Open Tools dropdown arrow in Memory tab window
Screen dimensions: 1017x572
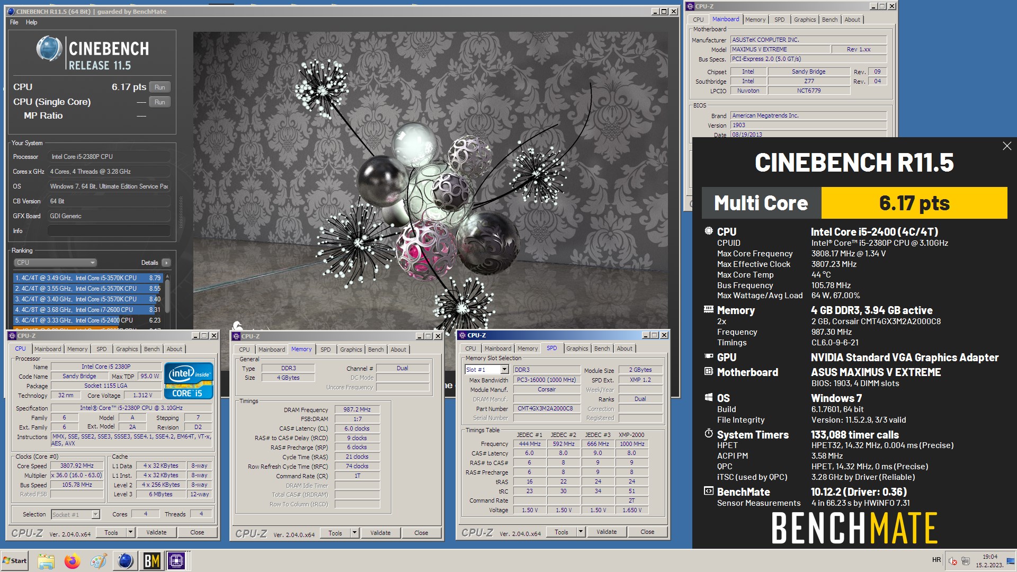354,533
